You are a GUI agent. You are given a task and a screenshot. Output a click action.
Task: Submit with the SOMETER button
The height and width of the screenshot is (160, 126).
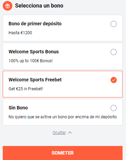pos(63,153)
